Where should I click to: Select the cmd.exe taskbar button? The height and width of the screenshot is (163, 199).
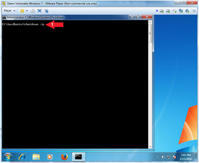click(x=79, y=157)
